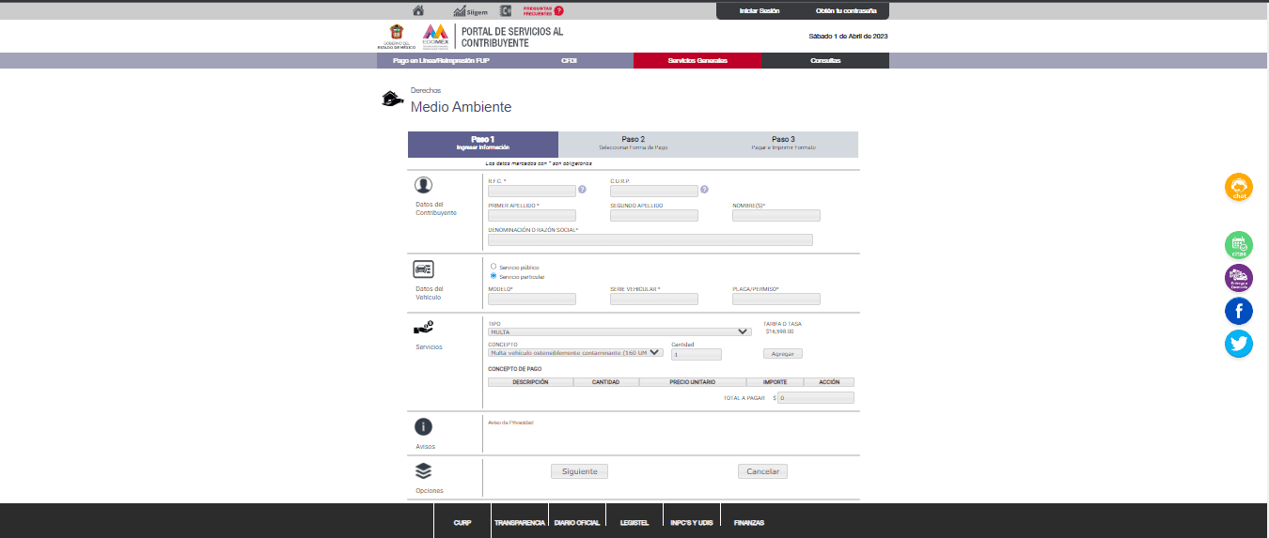Open the Siigem icon link
The image size is (1269, 538).
[x=470, y=11]
